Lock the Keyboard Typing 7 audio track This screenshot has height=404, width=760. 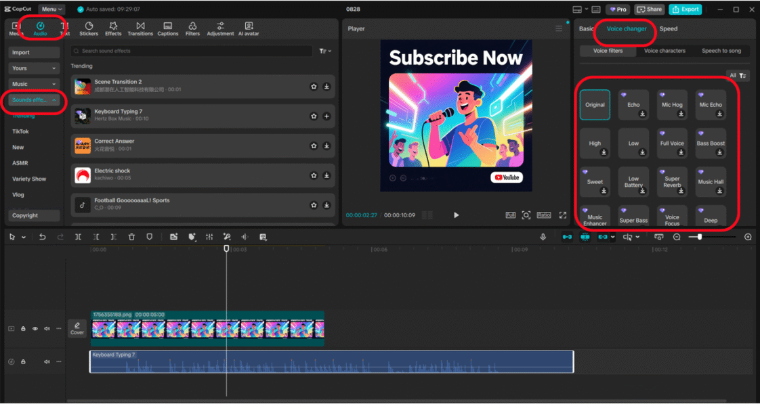[23, 362]
